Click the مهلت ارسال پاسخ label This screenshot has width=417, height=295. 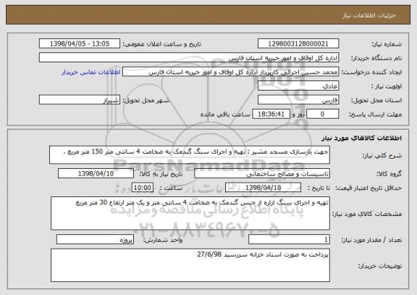tap(375, 115)
